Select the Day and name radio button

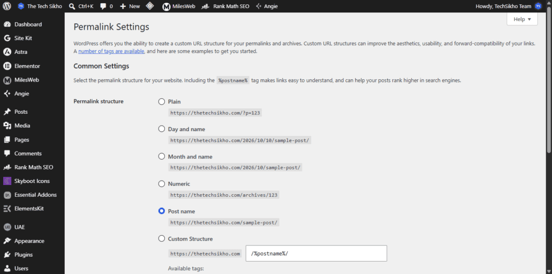tap(162, 129)
